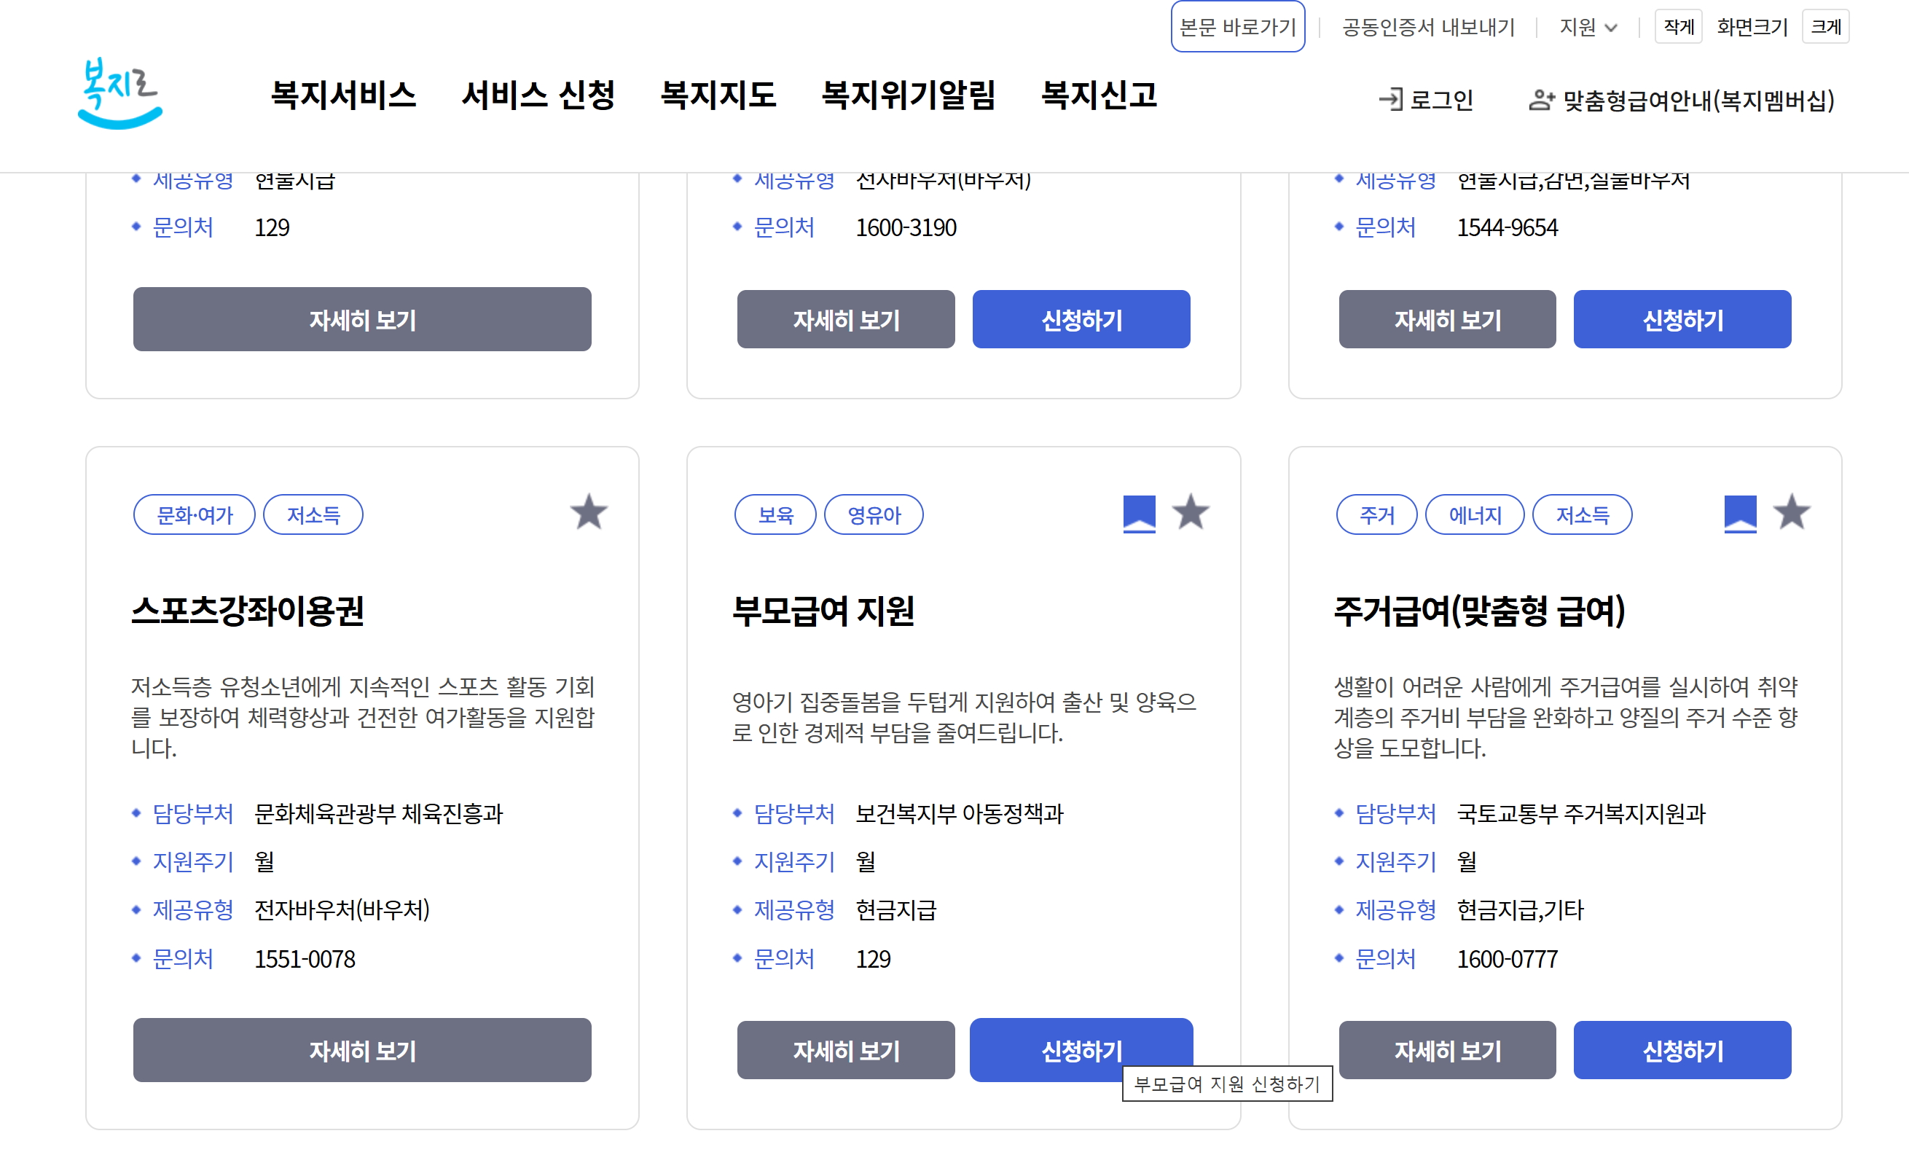Click the 에너지 tag chip
This screenshot has height=1163, width=1909.
[1474, 514]
